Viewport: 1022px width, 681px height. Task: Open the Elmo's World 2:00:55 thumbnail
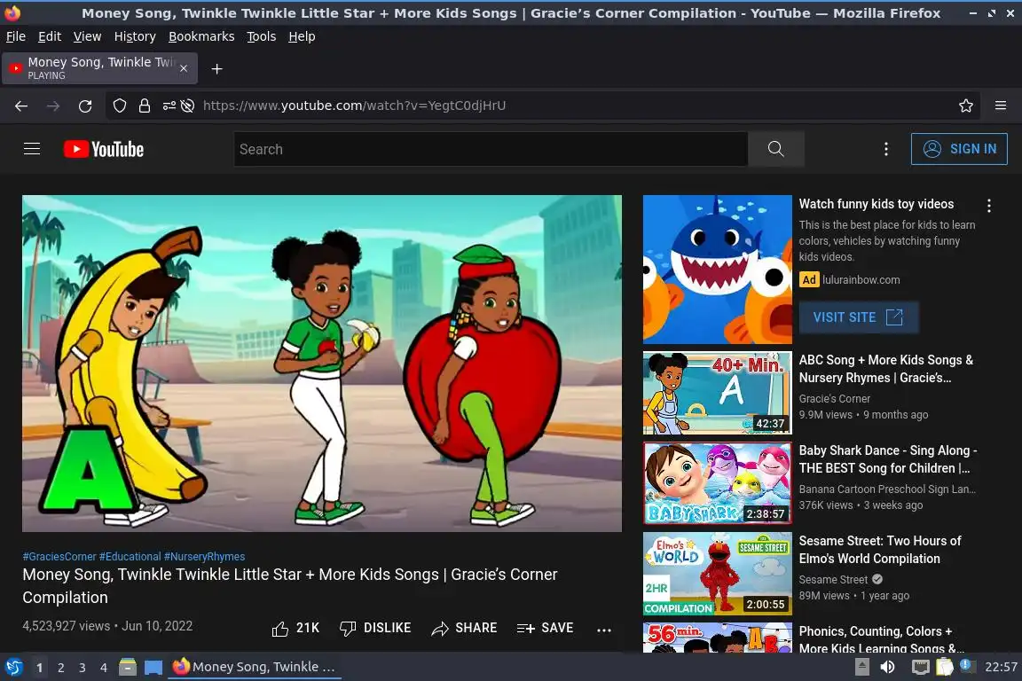coord(717,574)
